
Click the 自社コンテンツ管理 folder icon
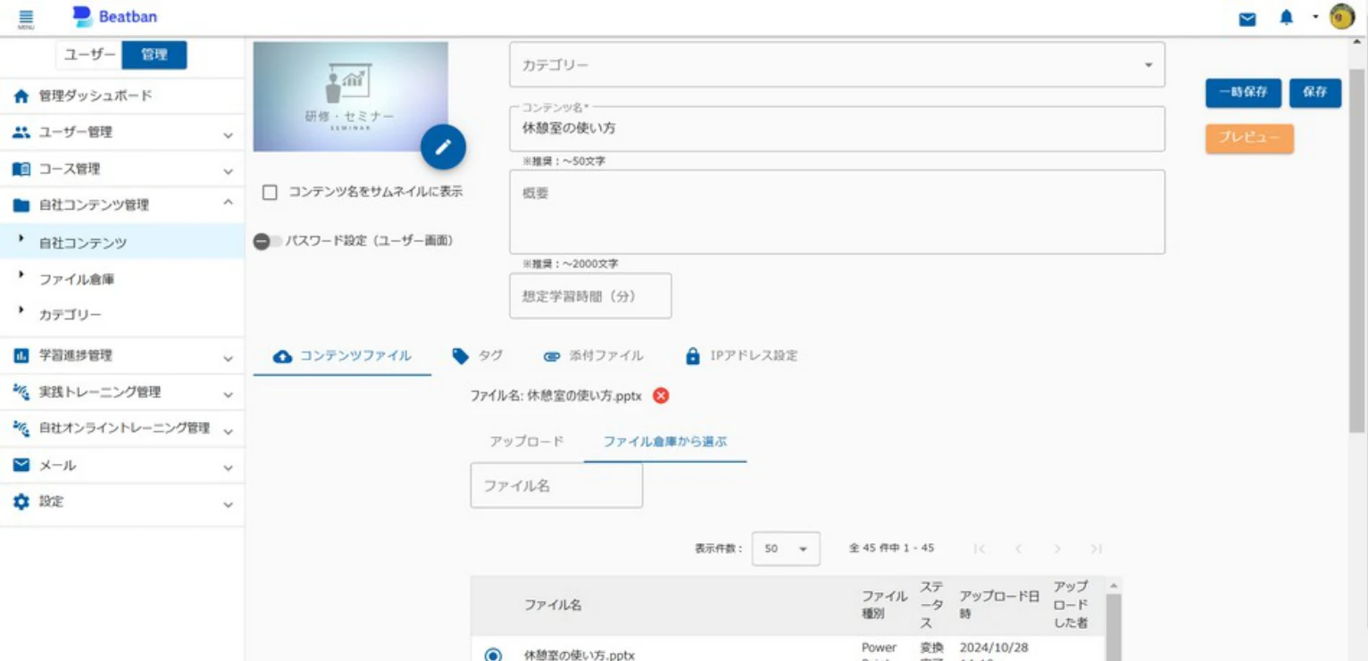[21, 205]
